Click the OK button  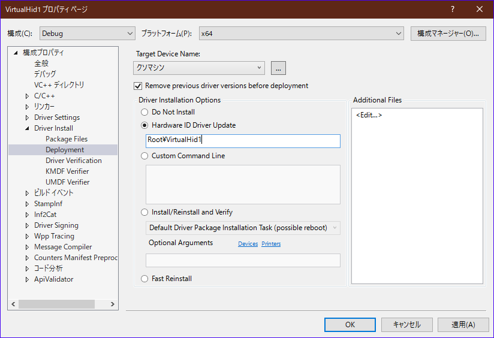pos(350,324)
